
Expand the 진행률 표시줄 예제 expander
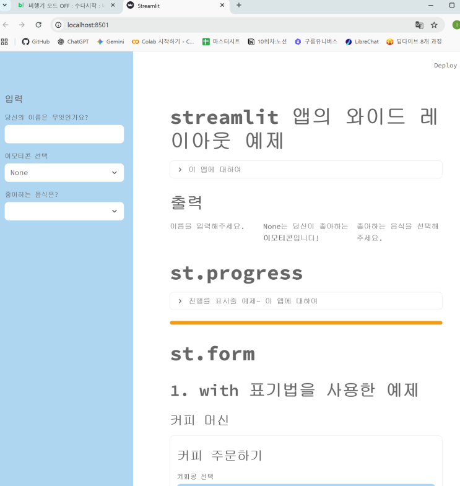pyautogui.click(x=306, y=301)
